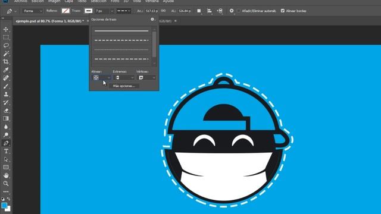Select the Path Selection tool
The height and width of the screenshot is (214, 381).
pyautogui.click(x=6, y=159)
